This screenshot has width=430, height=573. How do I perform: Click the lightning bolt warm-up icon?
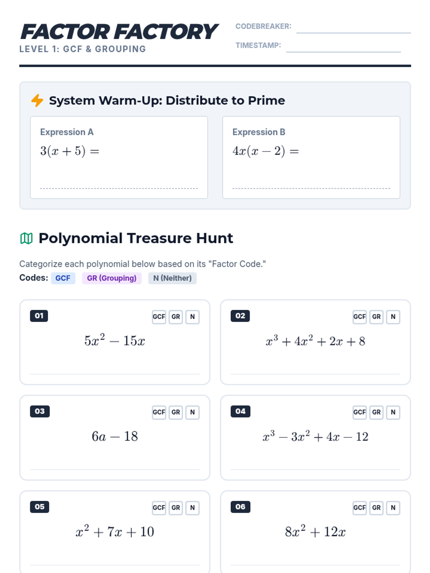pos(37,101)
